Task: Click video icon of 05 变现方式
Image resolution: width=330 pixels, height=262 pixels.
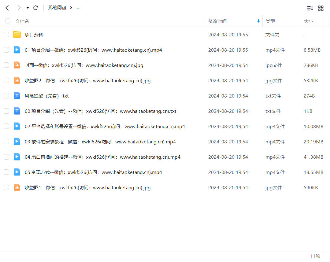Action: [17, 172]
